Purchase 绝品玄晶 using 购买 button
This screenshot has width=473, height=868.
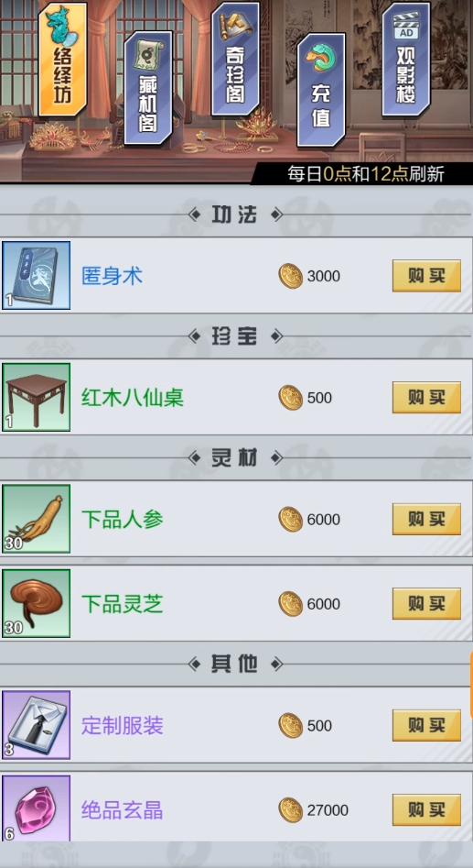426,810
